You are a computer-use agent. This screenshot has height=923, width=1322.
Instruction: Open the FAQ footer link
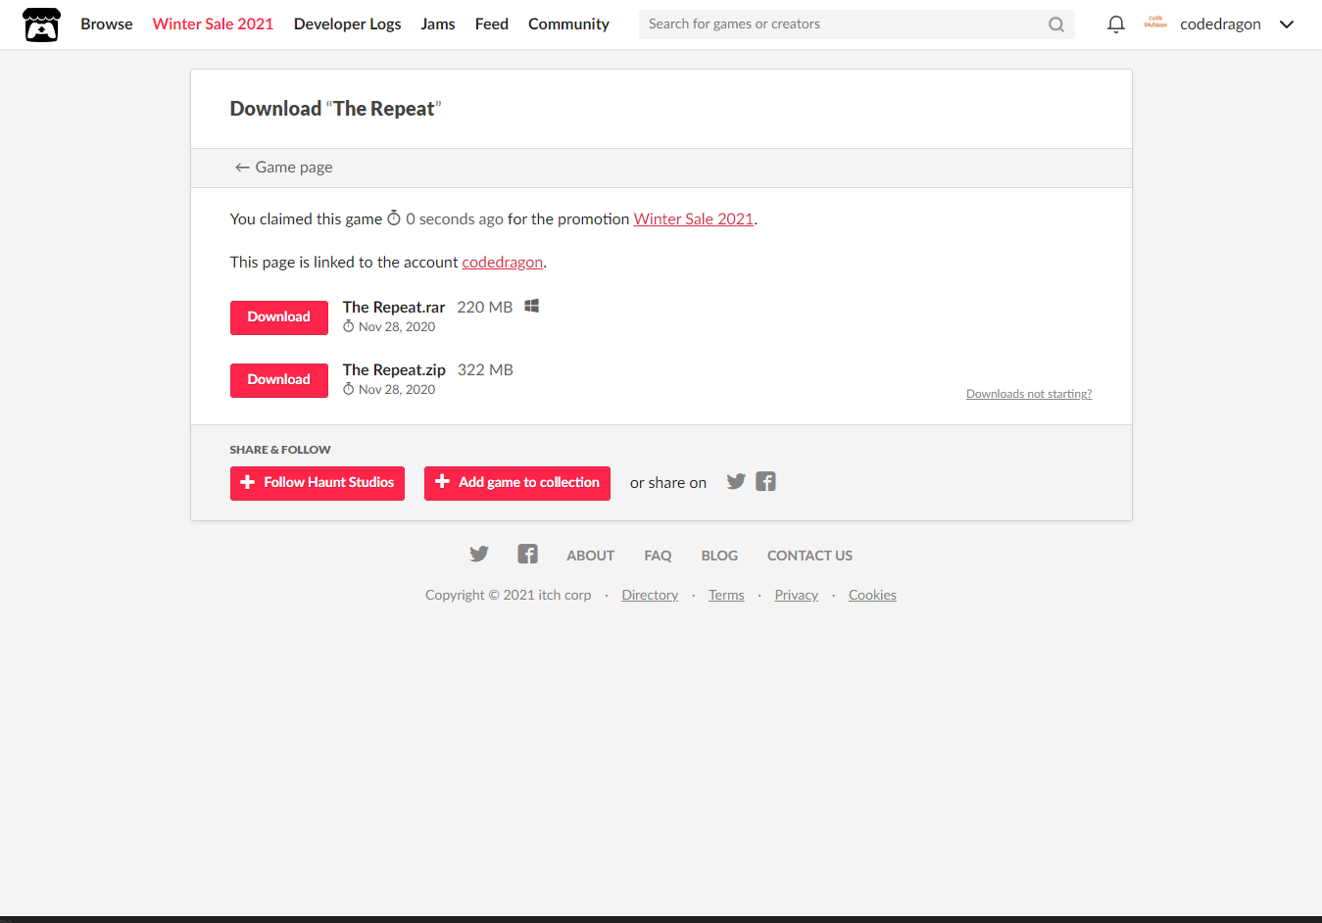click(658, 556)
